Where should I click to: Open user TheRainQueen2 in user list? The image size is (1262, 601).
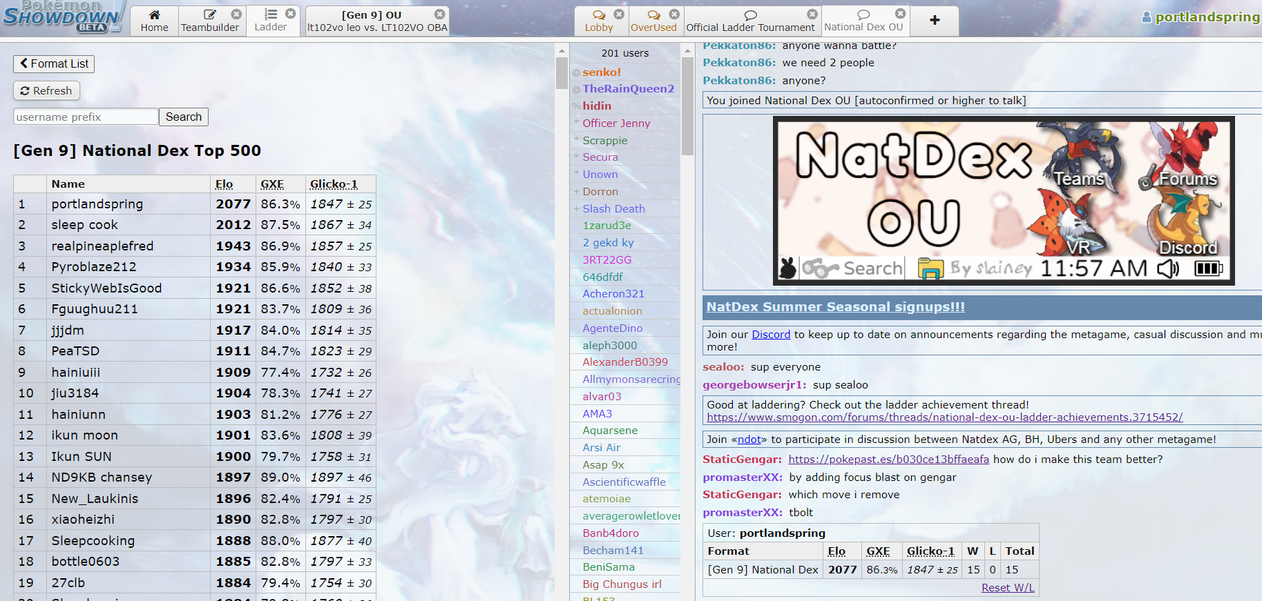[625, 88]
